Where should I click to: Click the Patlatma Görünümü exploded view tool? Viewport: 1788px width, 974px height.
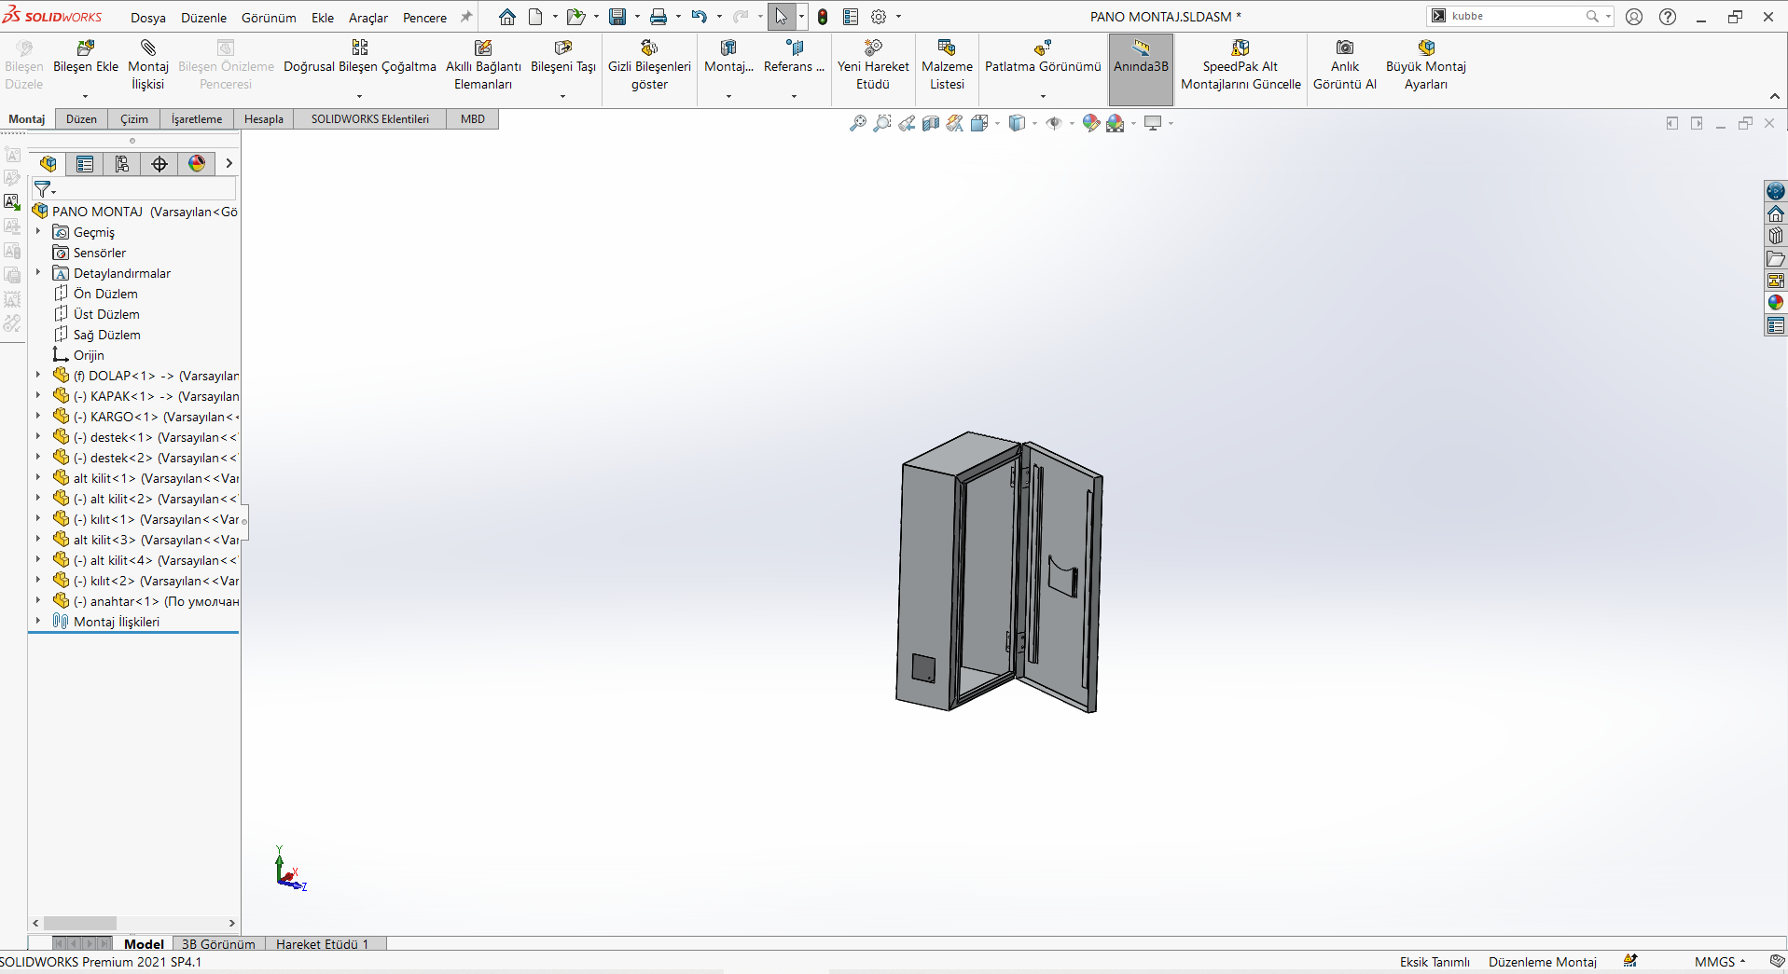pyautogui.click(x=1043, y=57)
